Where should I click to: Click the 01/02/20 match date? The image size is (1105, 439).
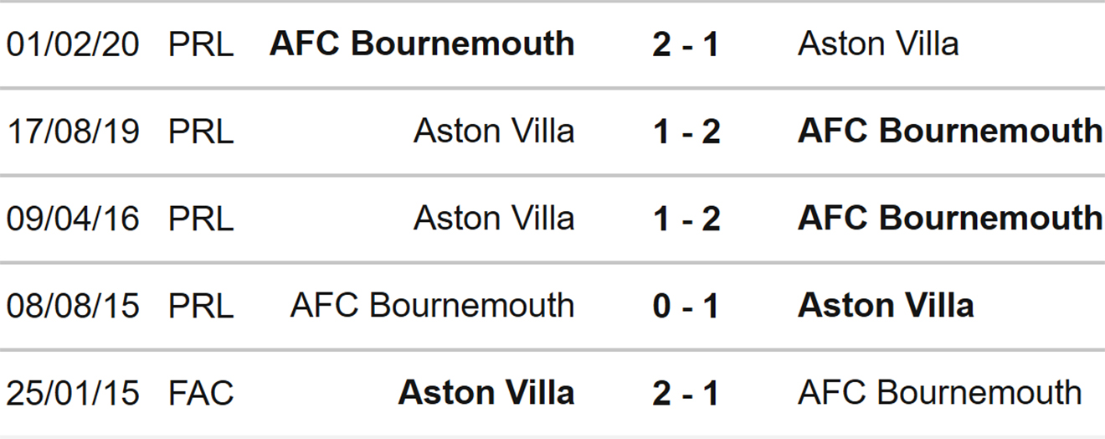click(73, 44)
